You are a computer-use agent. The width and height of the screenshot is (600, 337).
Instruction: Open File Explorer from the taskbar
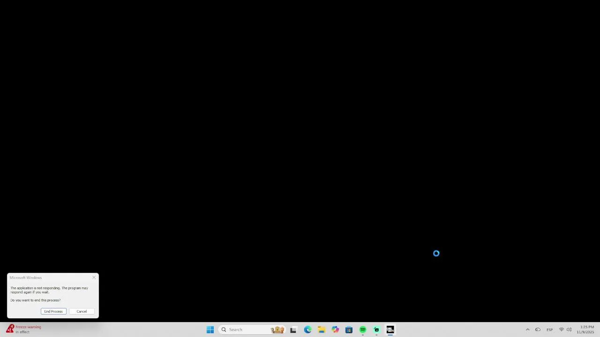point(322,330)
